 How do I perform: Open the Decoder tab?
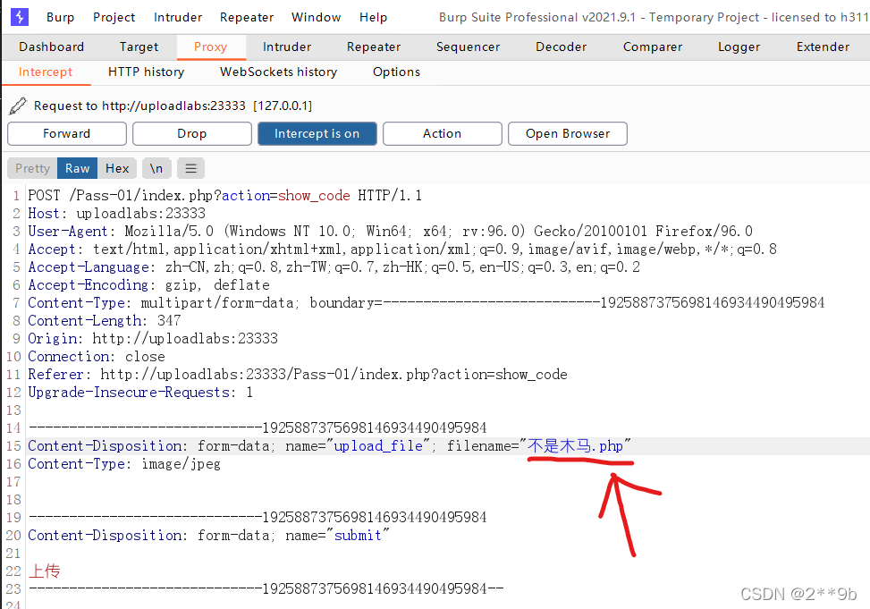[x=561, y=47]
